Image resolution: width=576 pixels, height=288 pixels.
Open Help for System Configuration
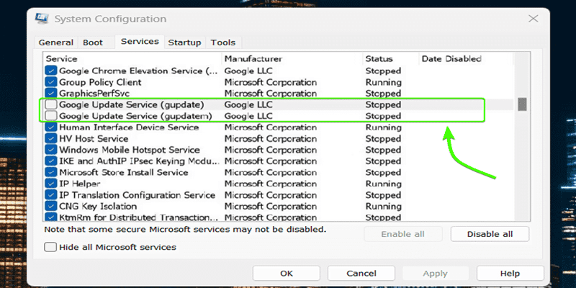click(509, 274)
